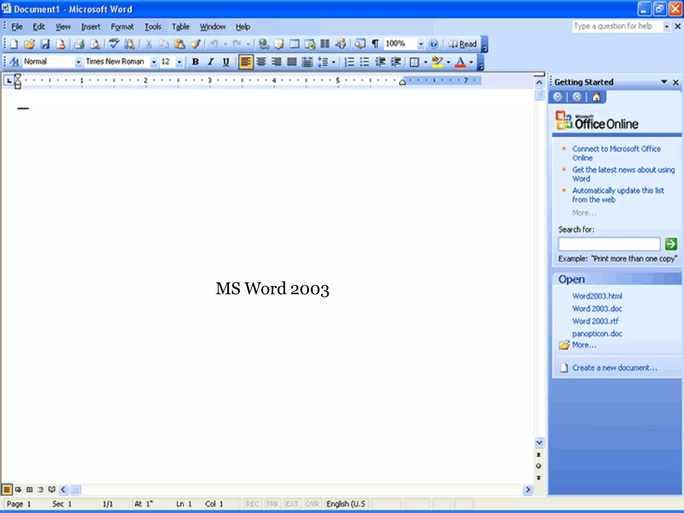Open the Edit menu
This screenshot has width=684, height=513.
(39, 27)
